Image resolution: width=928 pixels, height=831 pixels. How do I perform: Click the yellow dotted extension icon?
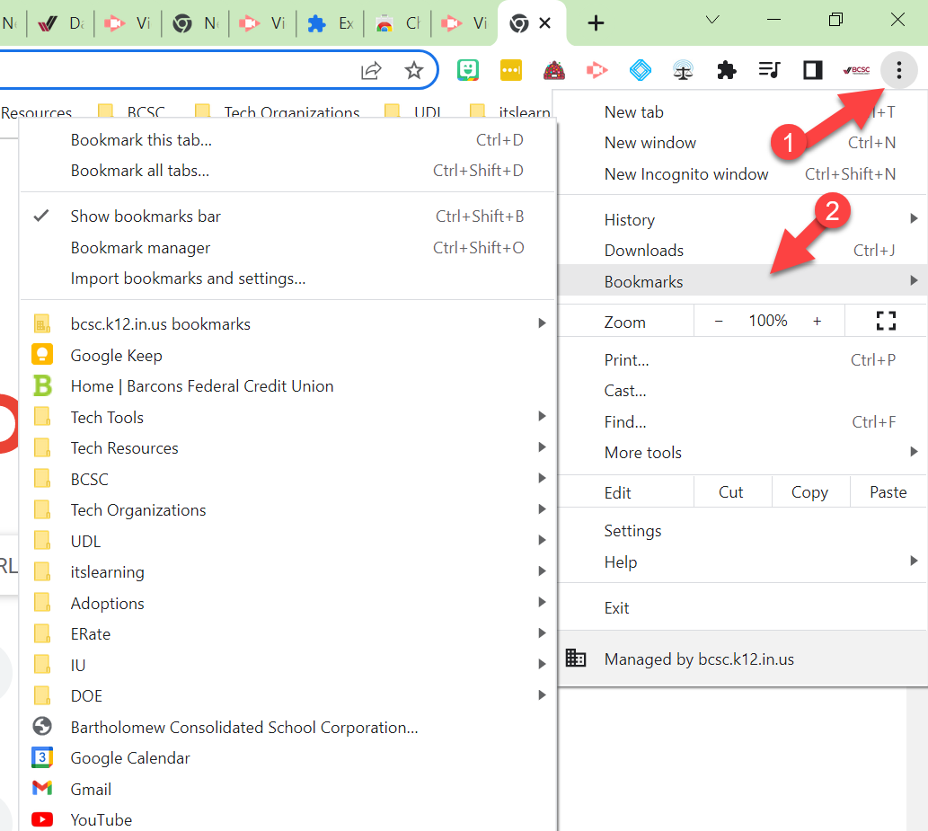pyautogui.click(x=511, y=70)
